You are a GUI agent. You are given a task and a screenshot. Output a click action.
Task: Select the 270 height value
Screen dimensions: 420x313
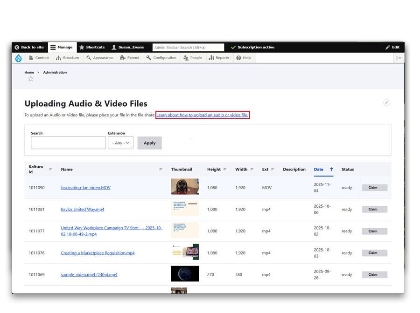(210, 274)
